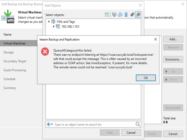This screenshot has width=187, height=140.
Task: Open the search type dropdown with asterisk
Action: click(x=50, y=124)
